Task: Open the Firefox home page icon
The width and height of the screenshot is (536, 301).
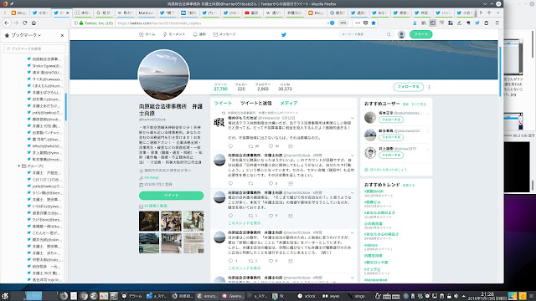Action: point(33,23)
